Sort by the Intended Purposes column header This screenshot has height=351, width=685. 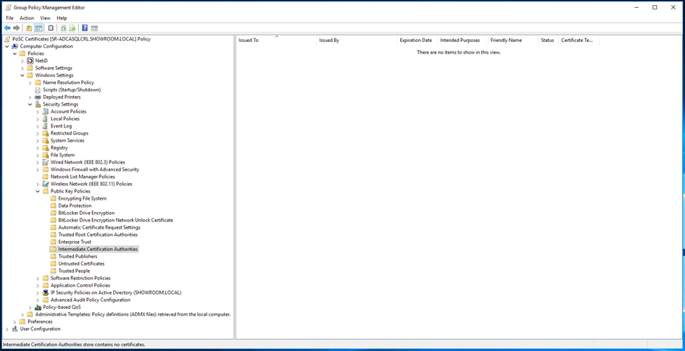[x=462, y=40]
